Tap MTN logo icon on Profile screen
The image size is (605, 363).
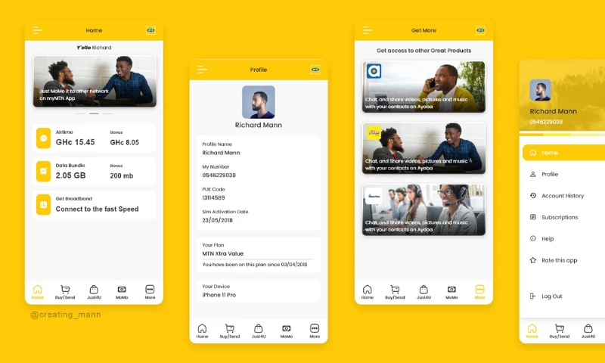(x=315, y=70)
